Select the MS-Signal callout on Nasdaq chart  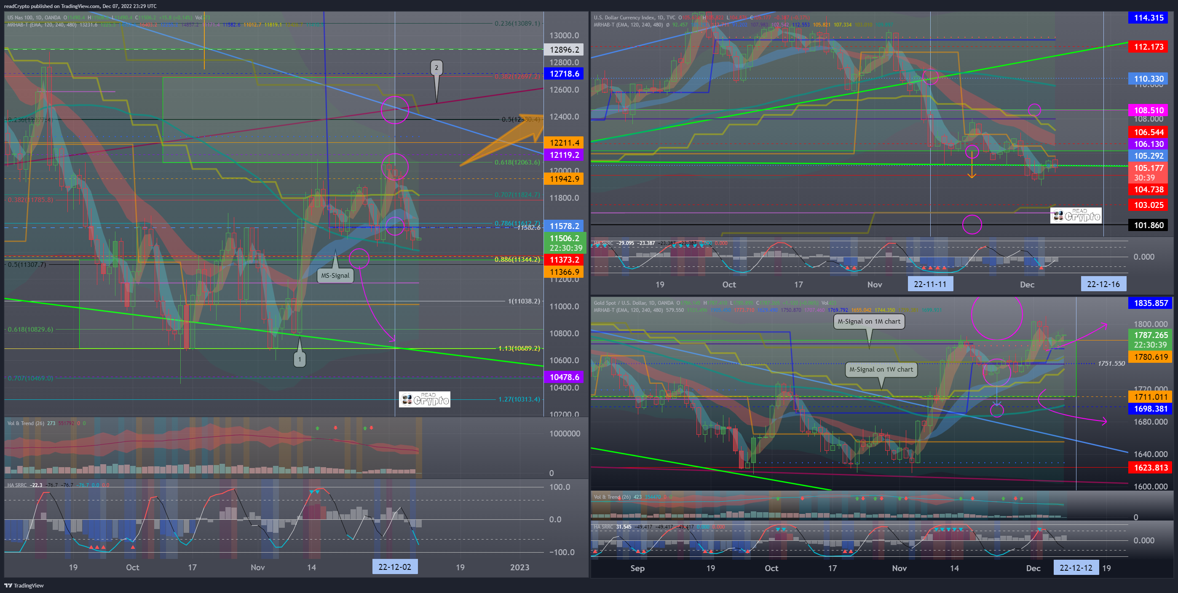(x=335, y=276)
